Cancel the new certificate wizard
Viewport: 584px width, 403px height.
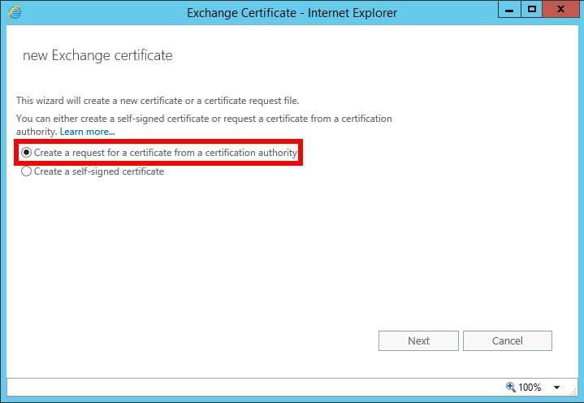(x=507, y=340)
